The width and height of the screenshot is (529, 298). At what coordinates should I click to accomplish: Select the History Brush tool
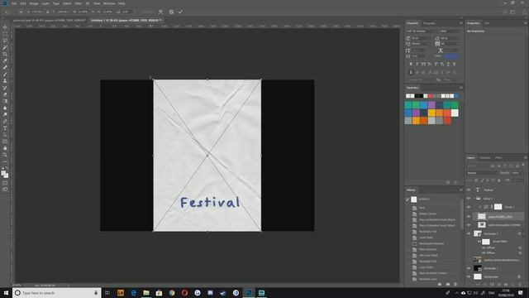coord(5,88)
